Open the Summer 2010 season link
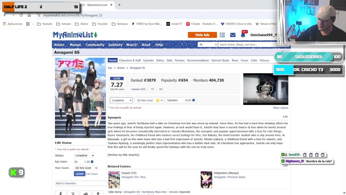Screen dimensions: 346x195 [x=138, y=89]
